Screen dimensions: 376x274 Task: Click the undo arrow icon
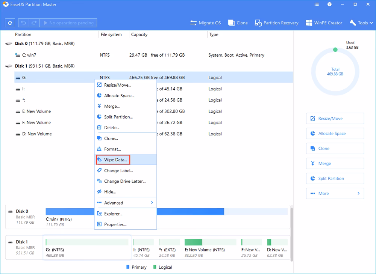coord(23,23)
